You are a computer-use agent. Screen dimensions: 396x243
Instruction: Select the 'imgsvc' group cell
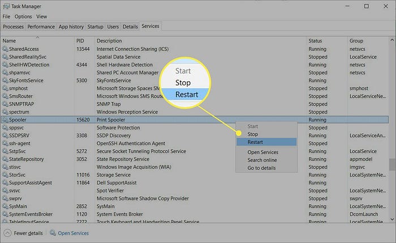[357, 167]
